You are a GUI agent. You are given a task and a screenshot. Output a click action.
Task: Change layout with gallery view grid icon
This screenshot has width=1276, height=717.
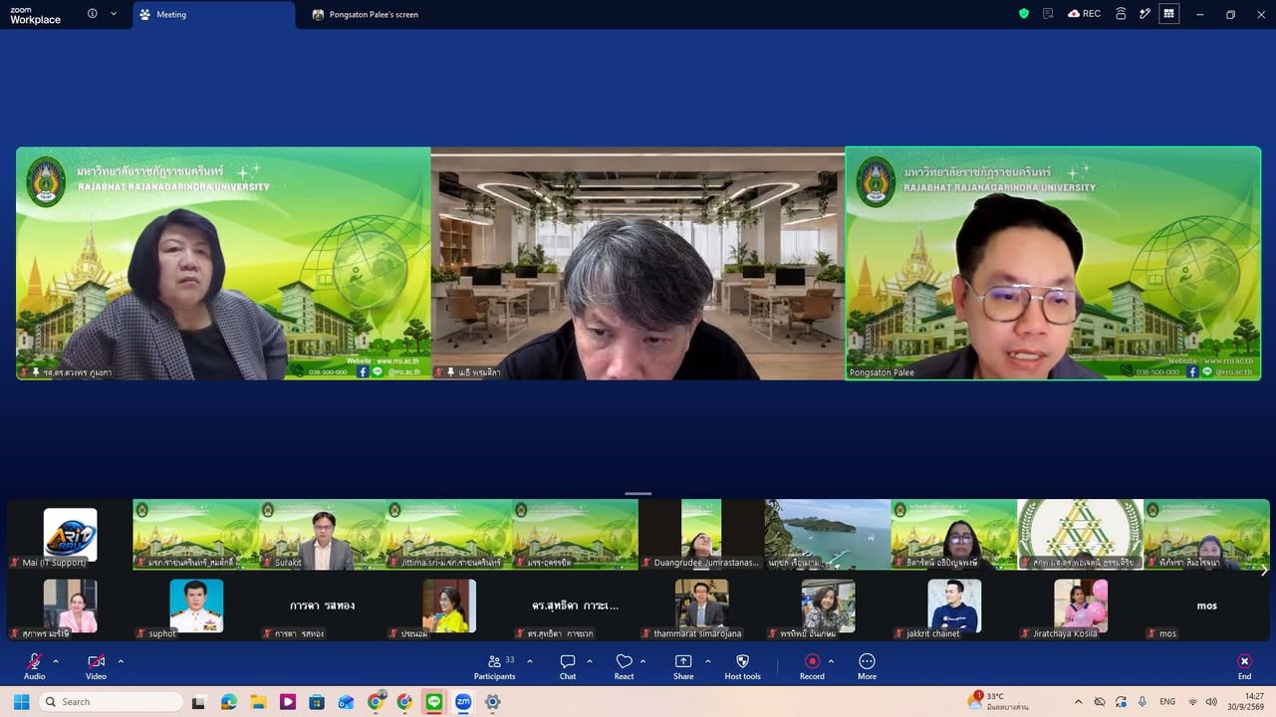point(1169,14)
